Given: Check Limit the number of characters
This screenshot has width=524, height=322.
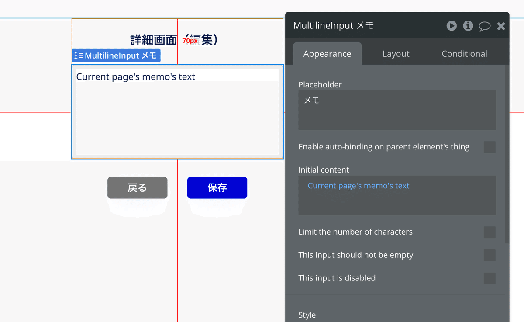Looking at the screenshot, I should 490,232.
